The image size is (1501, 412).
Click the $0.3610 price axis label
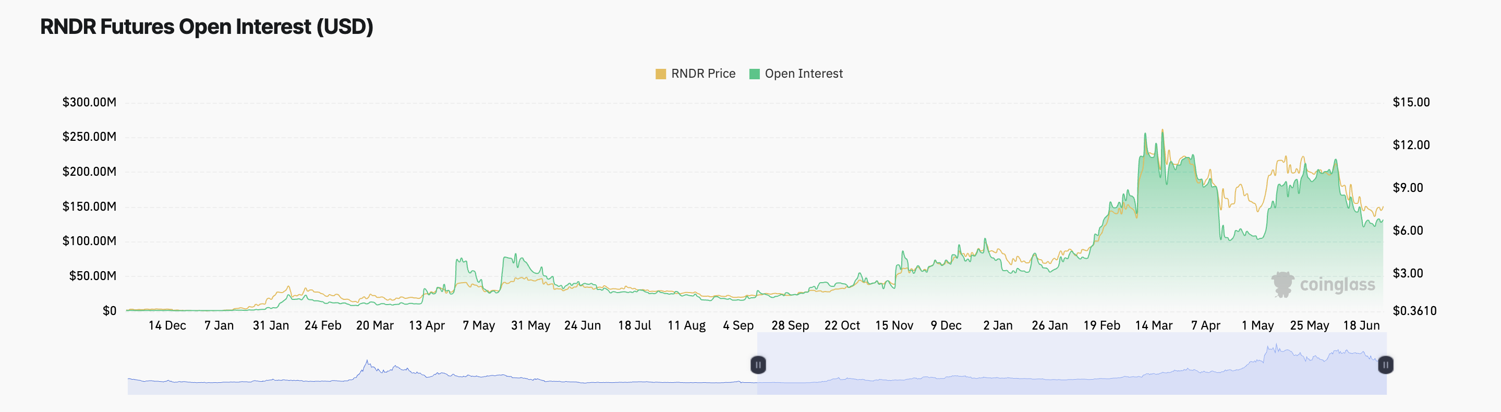tap(1415, 311)
